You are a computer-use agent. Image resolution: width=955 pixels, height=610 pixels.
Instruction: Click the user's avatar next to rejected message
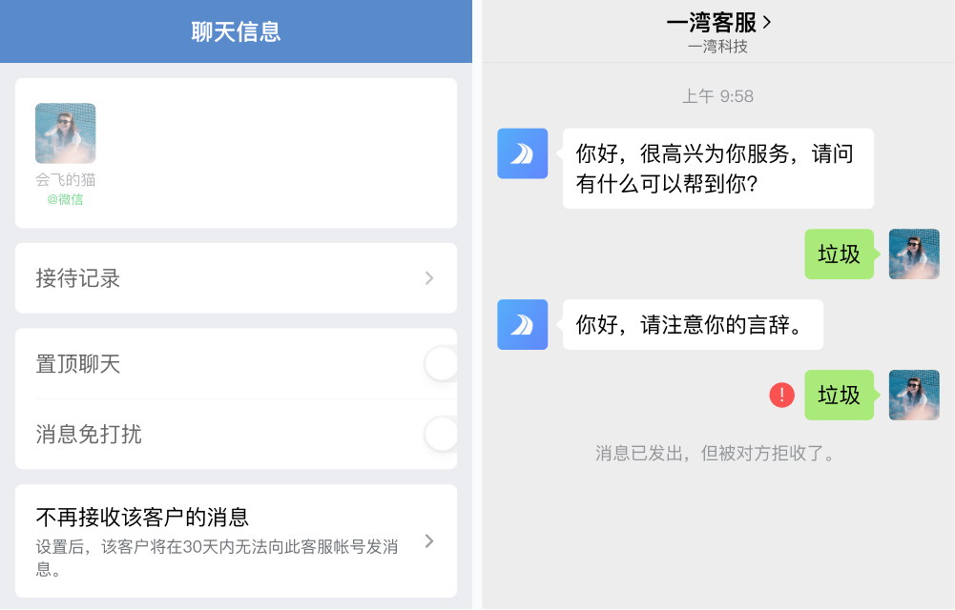coord(914,395)
